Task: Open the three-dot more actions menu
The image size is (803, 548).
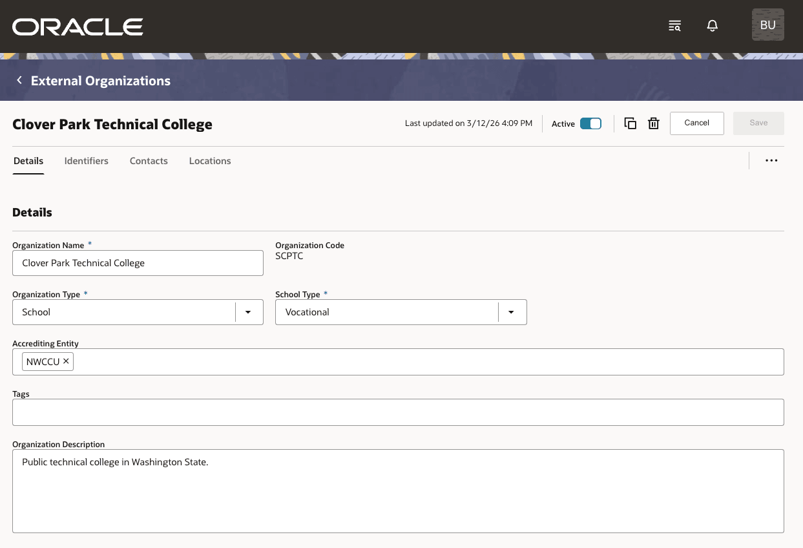Action: tap(771, 160)
